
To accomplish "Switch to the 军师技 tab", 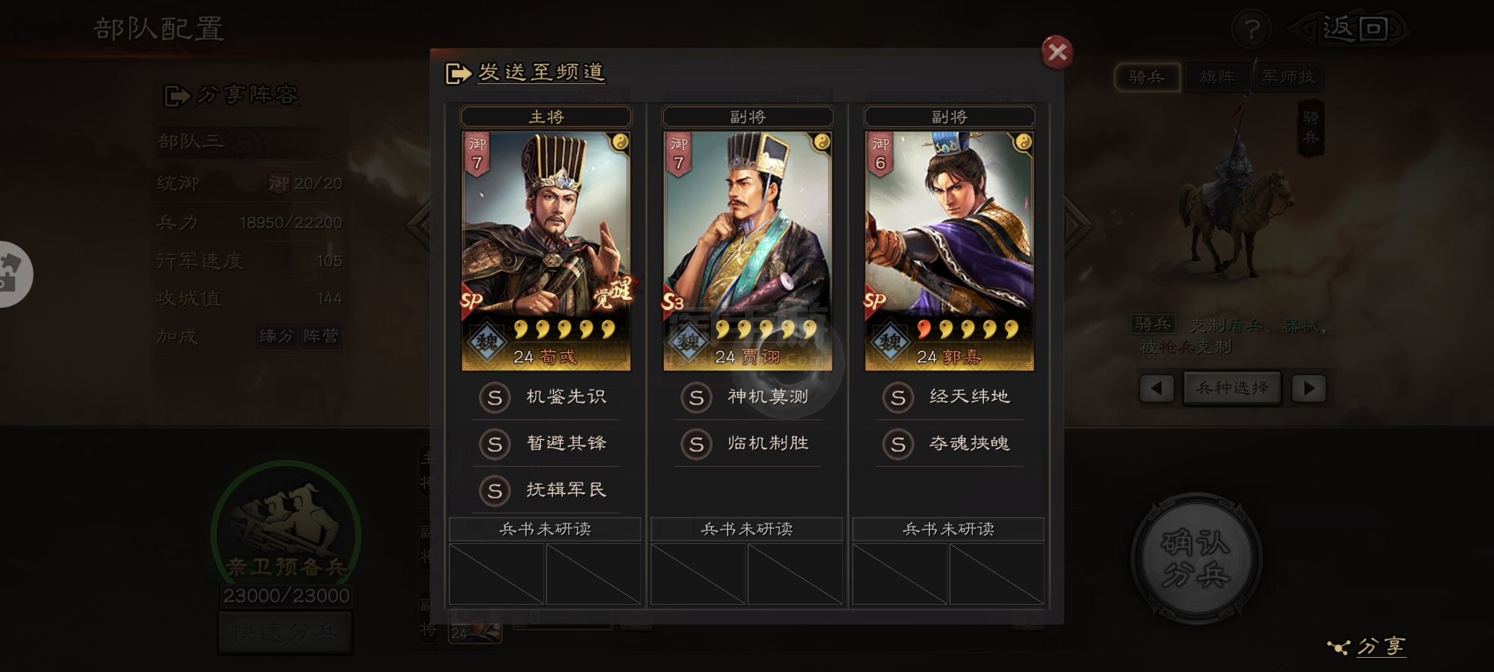I will (1288, 77).
